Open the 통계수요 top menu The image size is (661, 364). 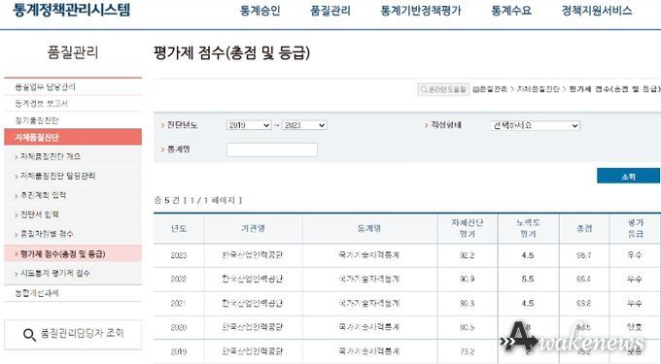pyautogui.click(x=511, y=11)
